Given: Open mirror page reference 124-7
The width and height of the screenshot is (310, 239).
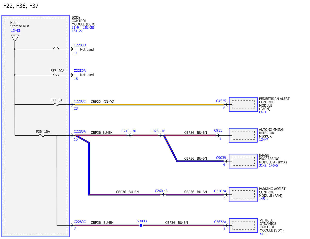Looking at the screenshot, I should [x=263, y=140].
